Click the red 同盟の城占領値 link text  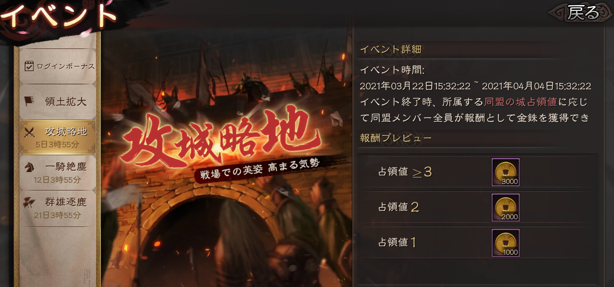tap(521, 102)
